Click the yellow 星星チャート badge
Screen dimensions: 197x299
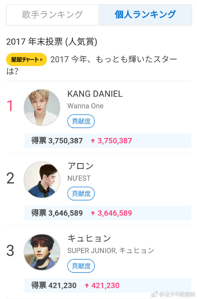click(x=26, y=60)
